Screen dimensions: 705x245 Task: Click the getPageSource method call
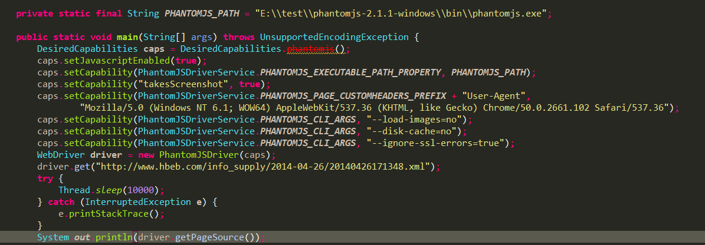209,237
